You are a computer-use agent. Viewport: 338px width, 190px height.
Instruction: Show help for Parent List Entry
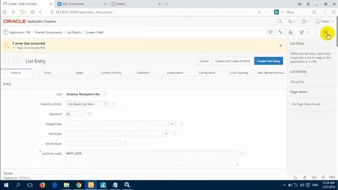pos(114,104)
